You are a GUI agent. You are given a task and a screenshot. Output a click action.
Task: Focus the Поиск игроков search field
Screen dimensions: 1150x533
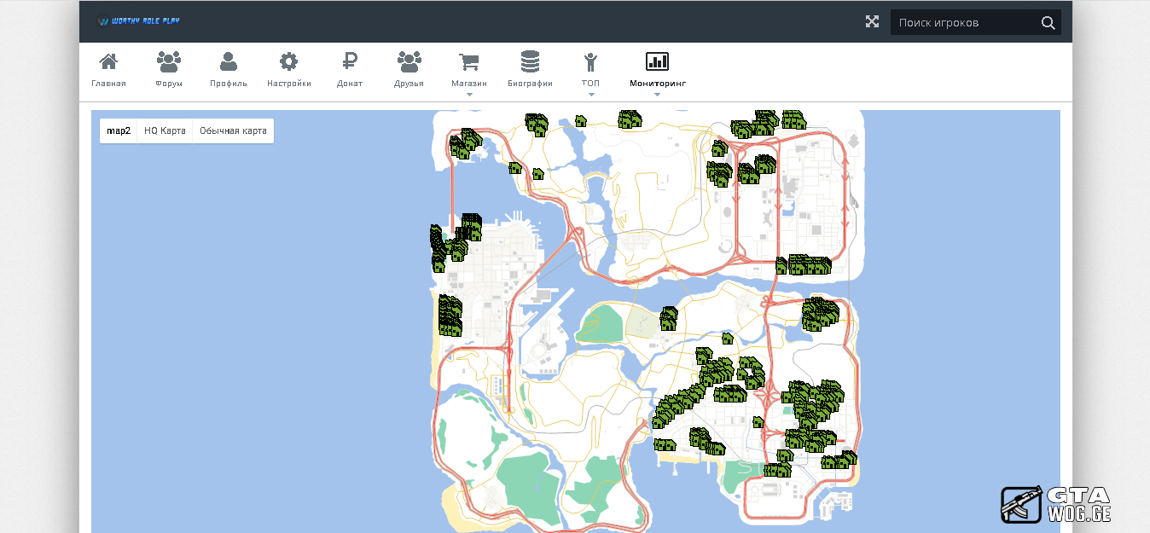[x=962, y=23]
